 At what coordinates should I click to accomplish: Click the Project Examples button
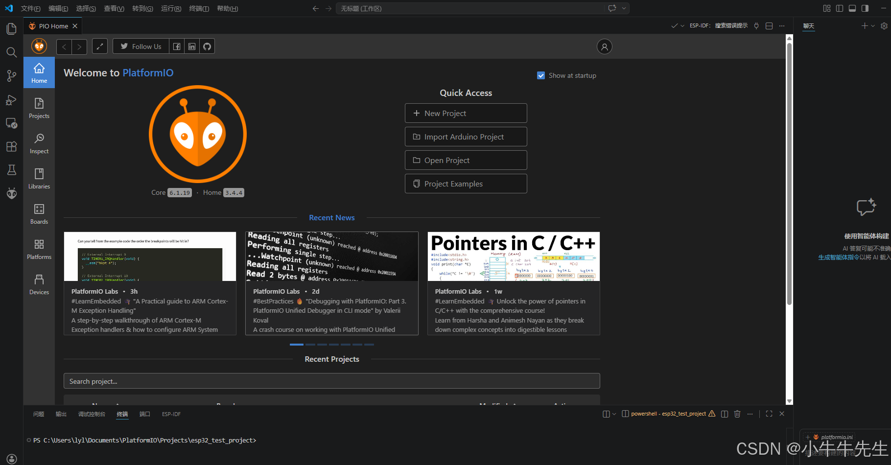click(x=466, y=184)
